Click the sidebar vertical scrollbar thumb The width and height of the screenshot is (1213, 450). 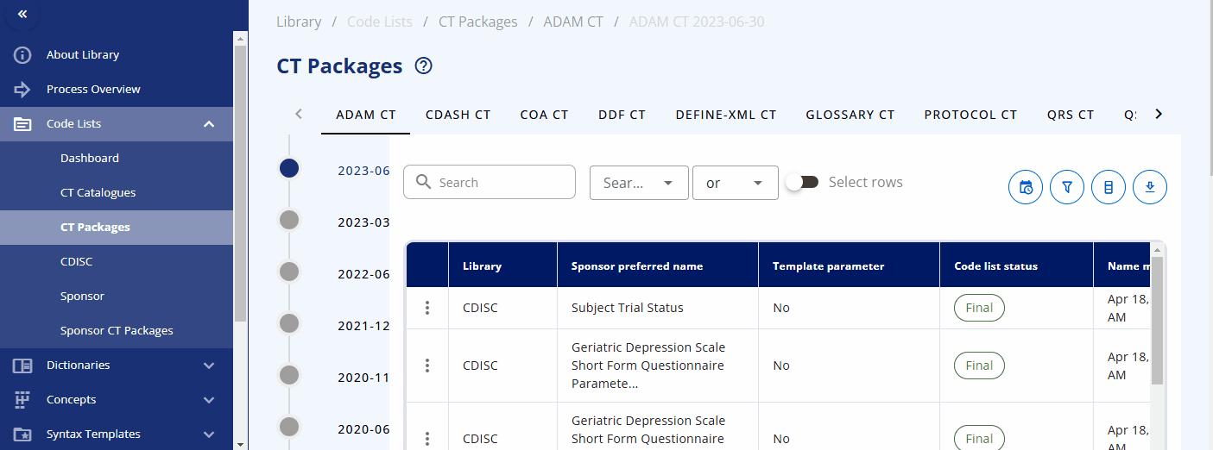(x=241, y=183)
